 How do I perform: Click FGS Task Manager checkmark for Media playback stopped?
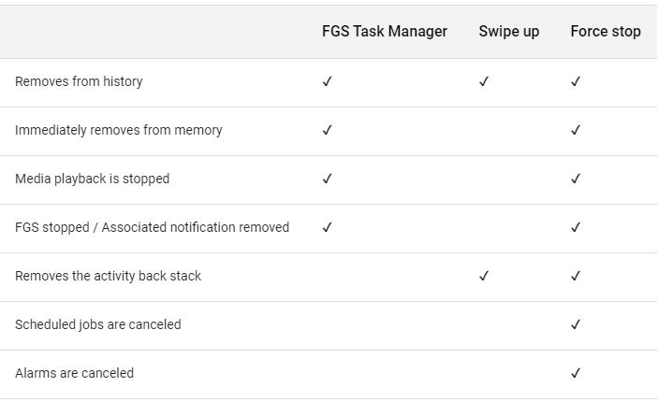pos(327,179)
